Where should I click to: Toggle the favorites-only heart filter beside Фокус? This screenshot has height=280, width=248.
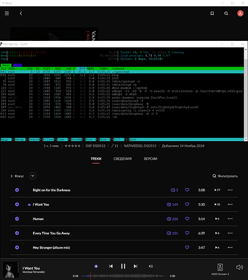click(32, 176)
